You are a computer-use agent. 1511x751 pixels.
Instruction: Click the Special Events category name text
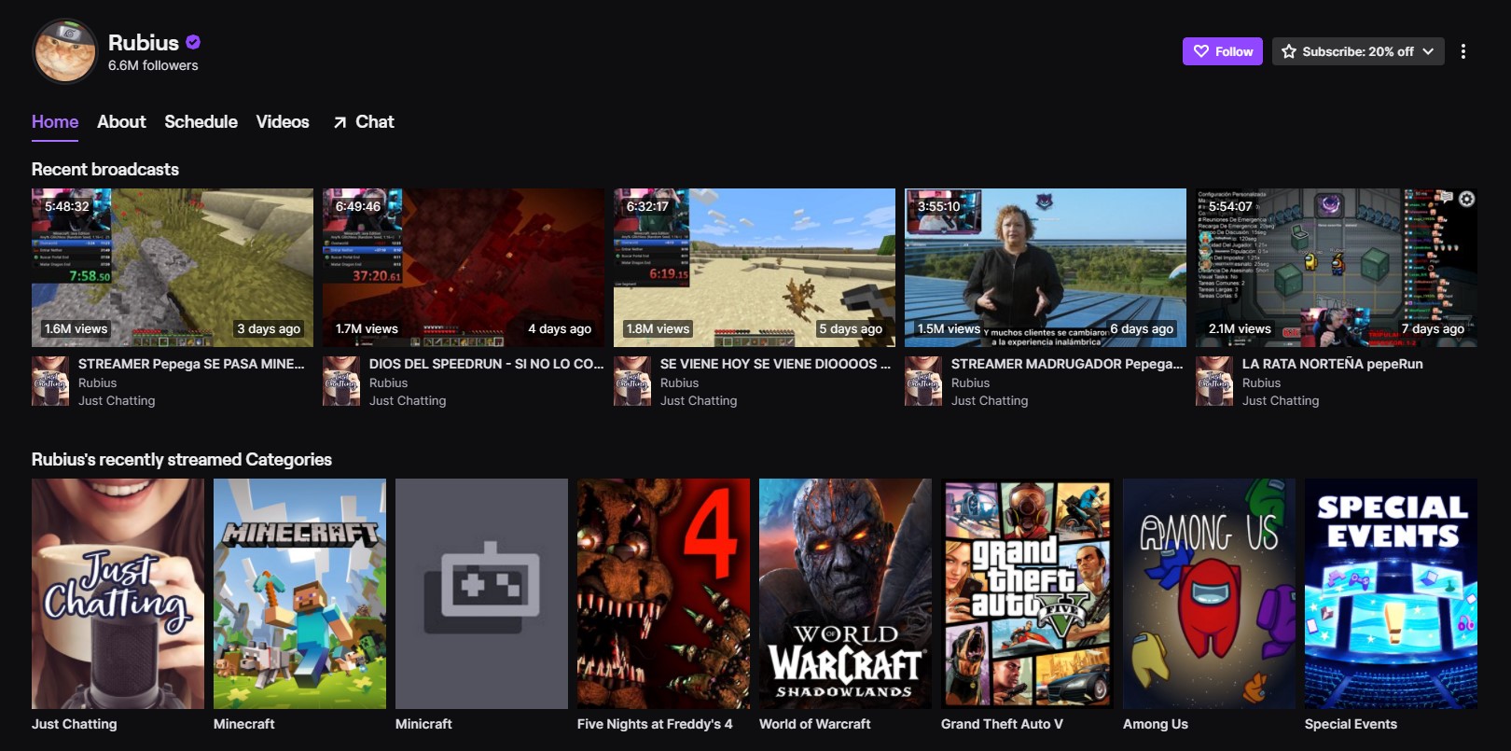[x=1351, y=724]
